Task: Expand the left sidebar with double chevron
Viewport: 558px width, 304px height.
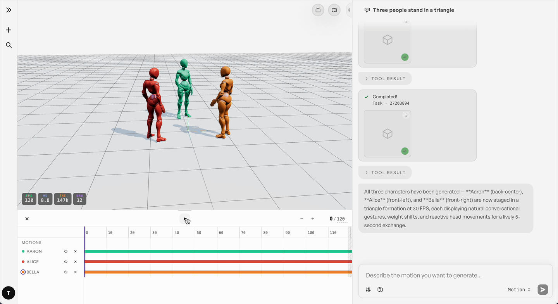Action: [9, 10]
